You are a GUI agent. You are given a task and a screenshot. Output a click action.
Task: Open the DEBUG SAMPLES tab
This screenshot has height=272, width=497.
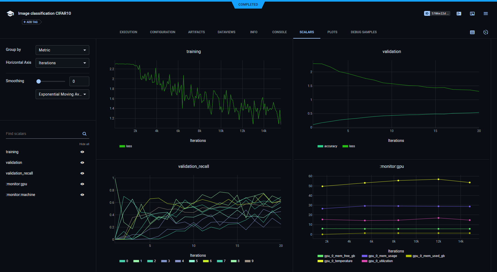click(364, 32)
